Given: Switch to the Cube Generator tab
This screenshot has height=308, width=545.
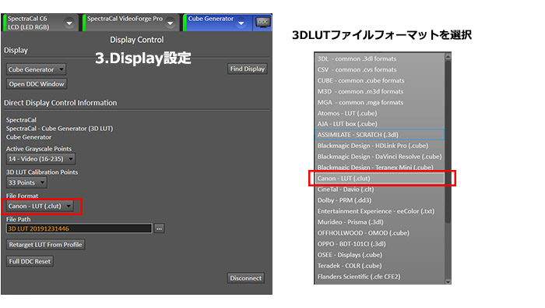Looking at the screenshot, I should pyautogui.click(x=218, y=23).
